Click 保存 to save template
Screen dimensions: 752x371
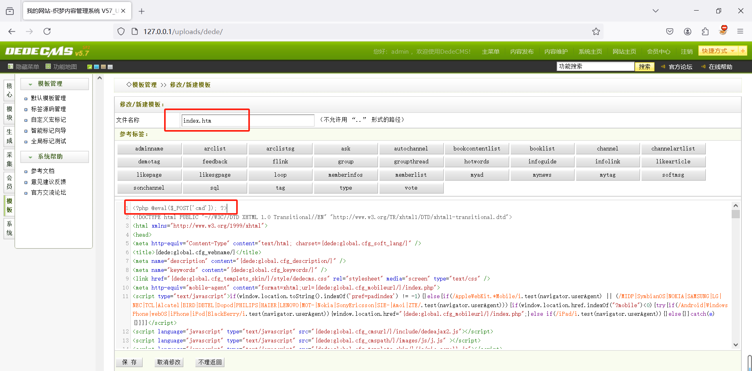click(129, 362)
